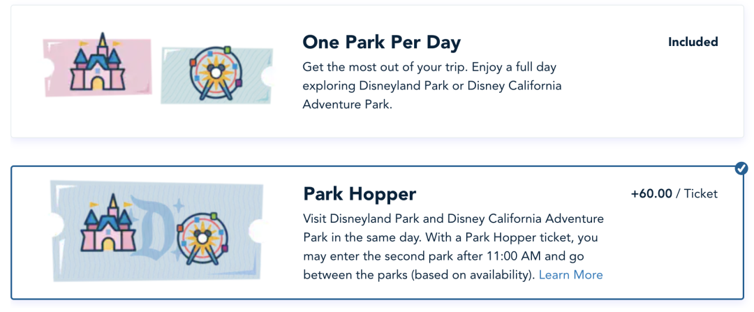
Task: Click the Included price label
Action: [693, 42]
